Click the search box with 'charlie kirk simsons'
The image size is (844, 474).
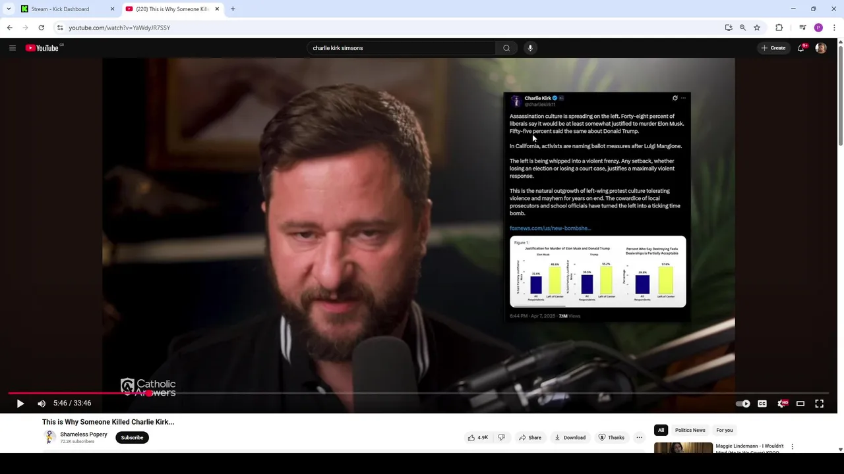pos(400,48)
